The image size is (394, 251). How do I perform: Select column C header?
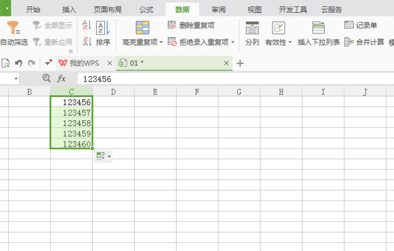point(71,91)
